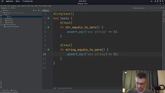Screen dimensions: 165x93
Task: Open the Terminal tool window
Action: click(x=14, y=90)
